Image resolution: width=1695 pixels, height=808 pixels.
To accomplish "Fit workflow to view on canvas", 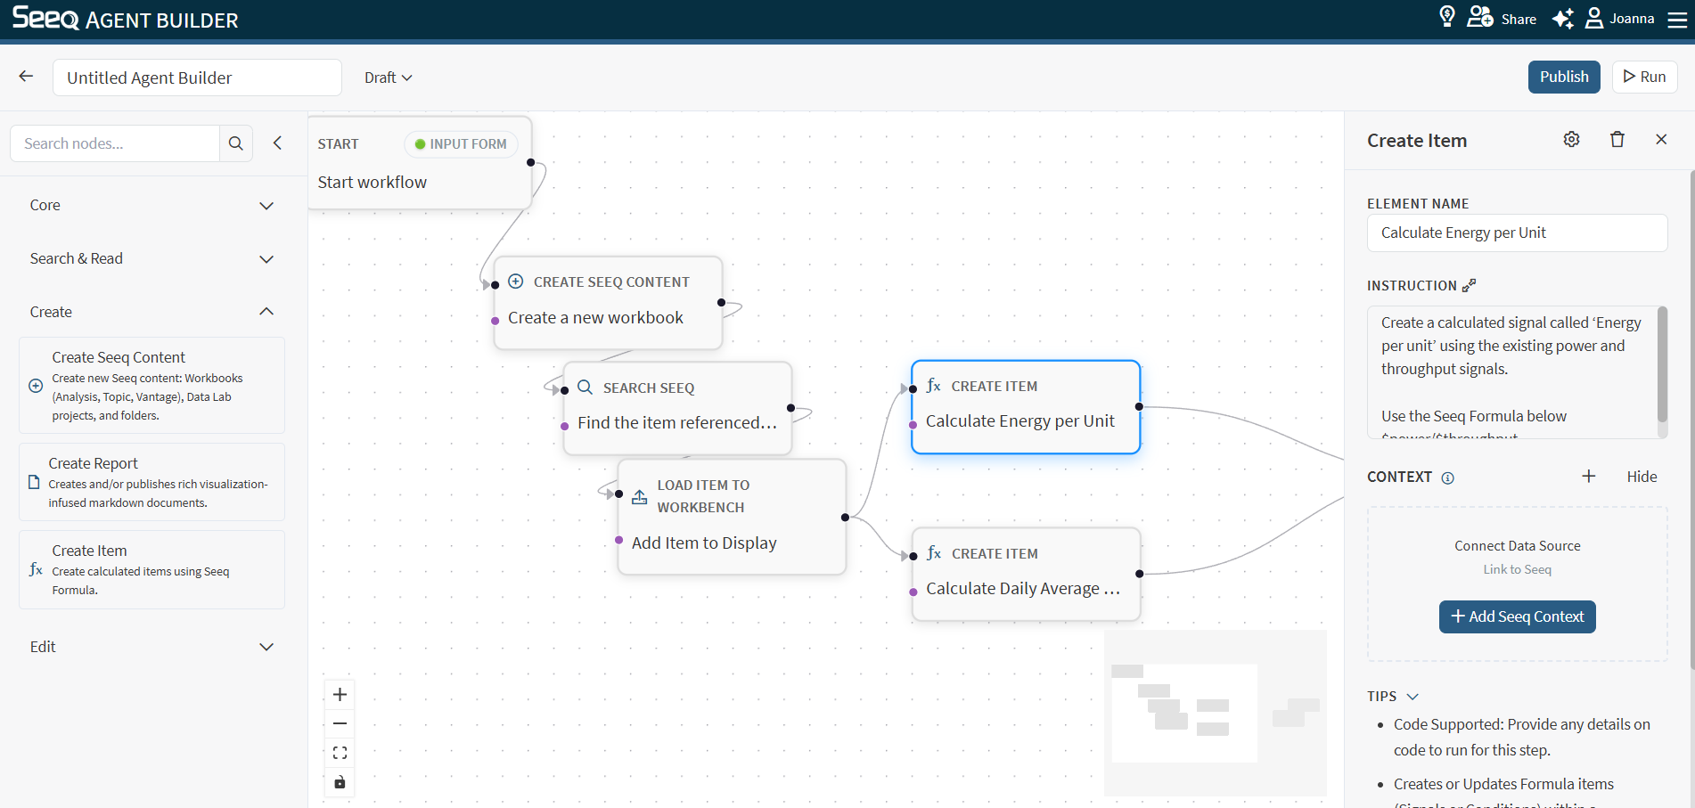I will [x=340, y=753].
